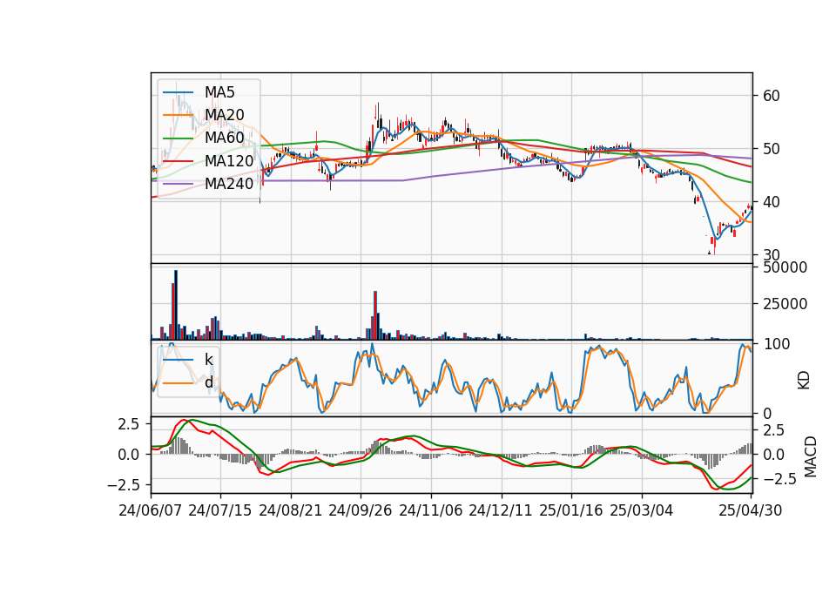Click the 25/01/16 date label

tap(571, 510)
